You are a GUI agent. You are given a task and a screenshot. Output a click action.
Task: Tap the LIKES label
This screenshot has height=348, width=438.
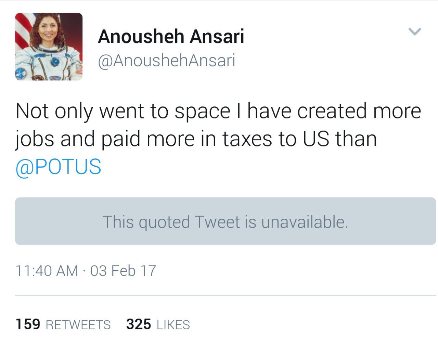[x=173, y=325]
